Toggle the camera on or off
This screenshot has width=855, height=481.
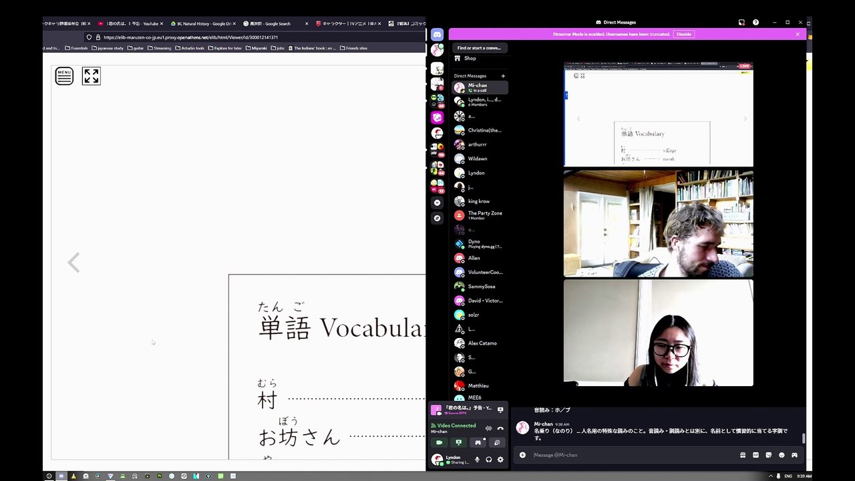coord(439,442)
